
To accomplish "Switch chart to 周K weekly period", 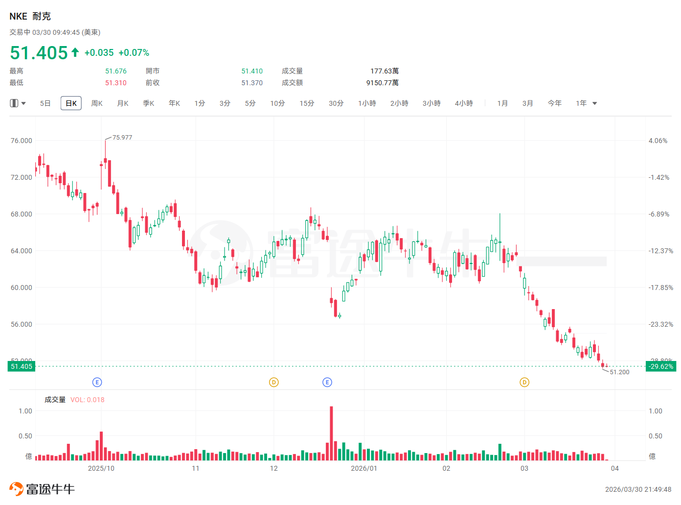I will 97,103.
